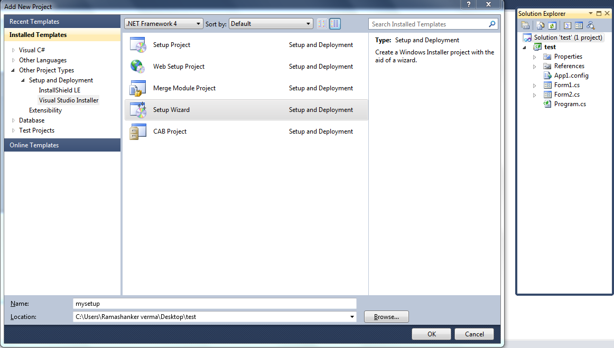Click the View Code icon
The width and height of the screenshot is (614, 348).
tap(567, 25)
